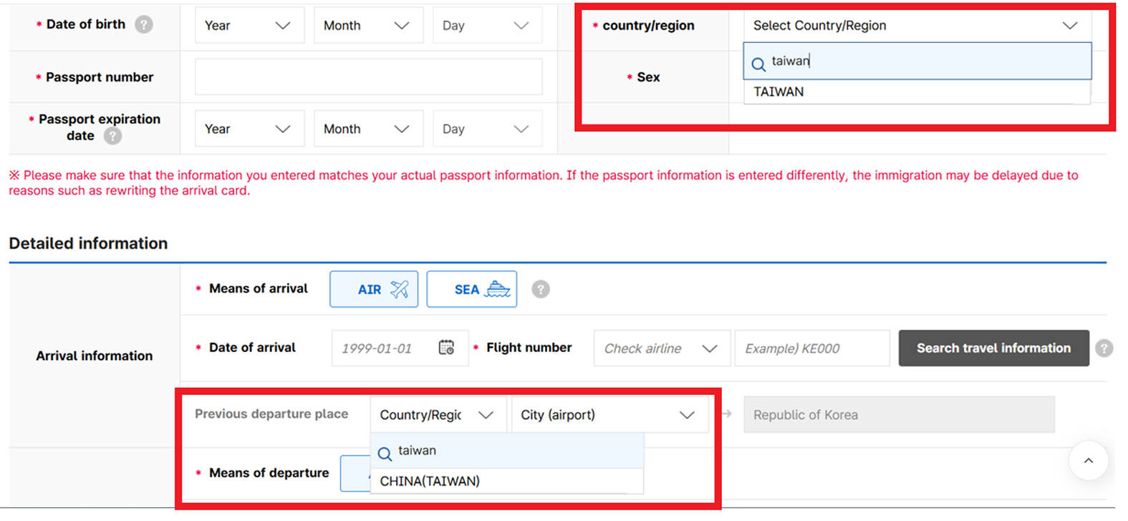Select SEA as means of arrival
1128x521 pixels.
pyautogui.click(x=471, y=289)
